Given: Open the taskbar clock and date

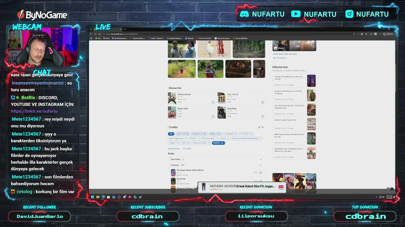Looking at the screenshot, I should point(389,197).
